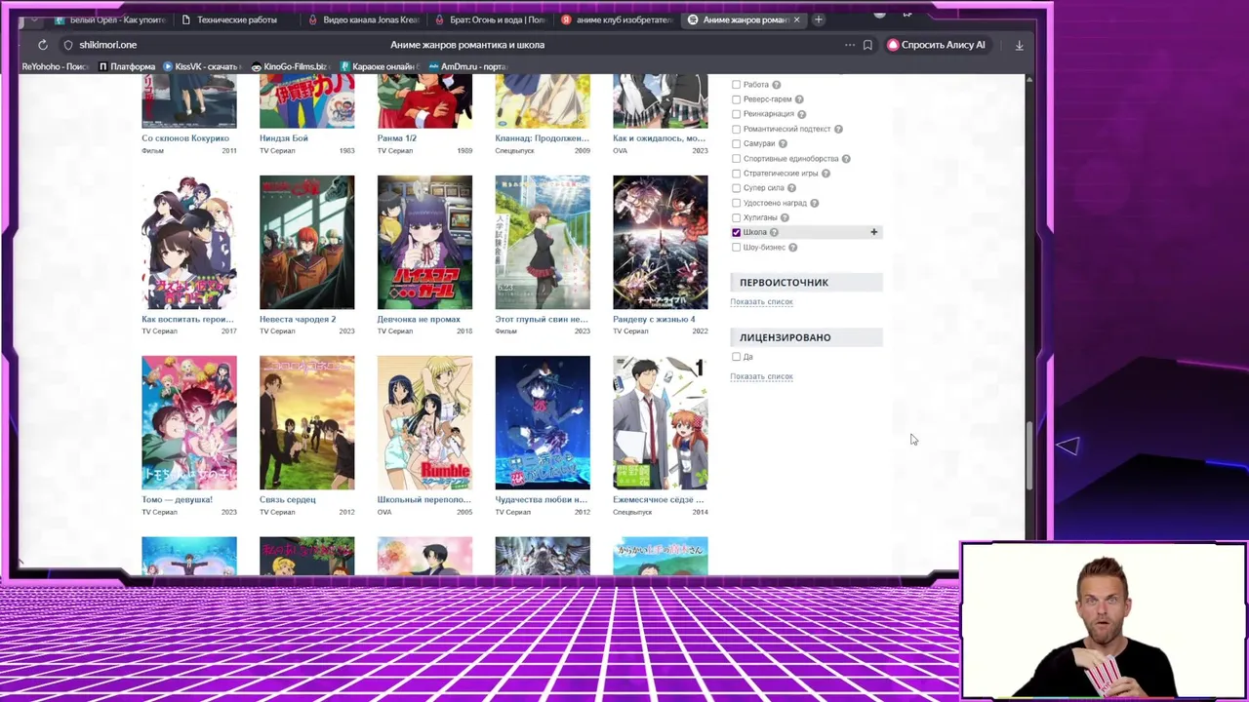Viewport: 1249px width, 702px height.
Task: Show help icon next to Школа
Action: pyautogui.click(x=774, y=232)
